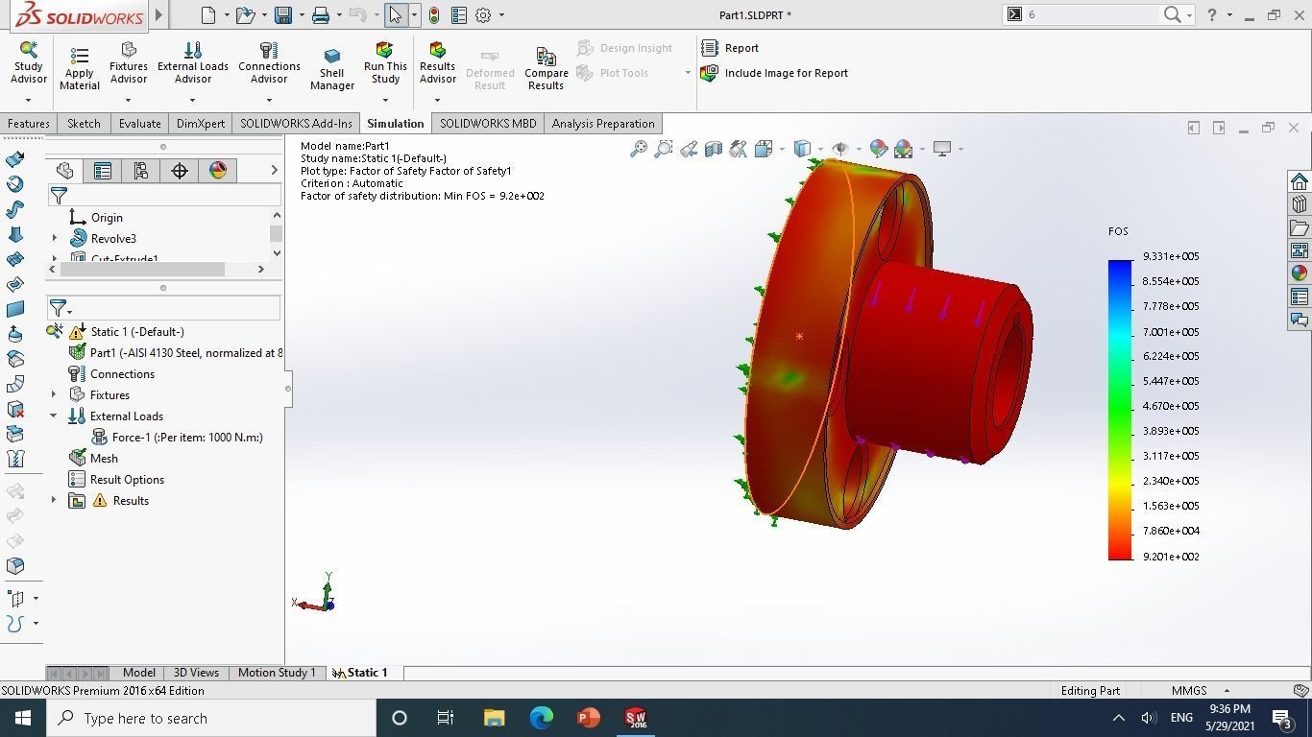The image size is (1312, 737).
Task: Expand the Revolve3 feature node
Action: (54, 238)
